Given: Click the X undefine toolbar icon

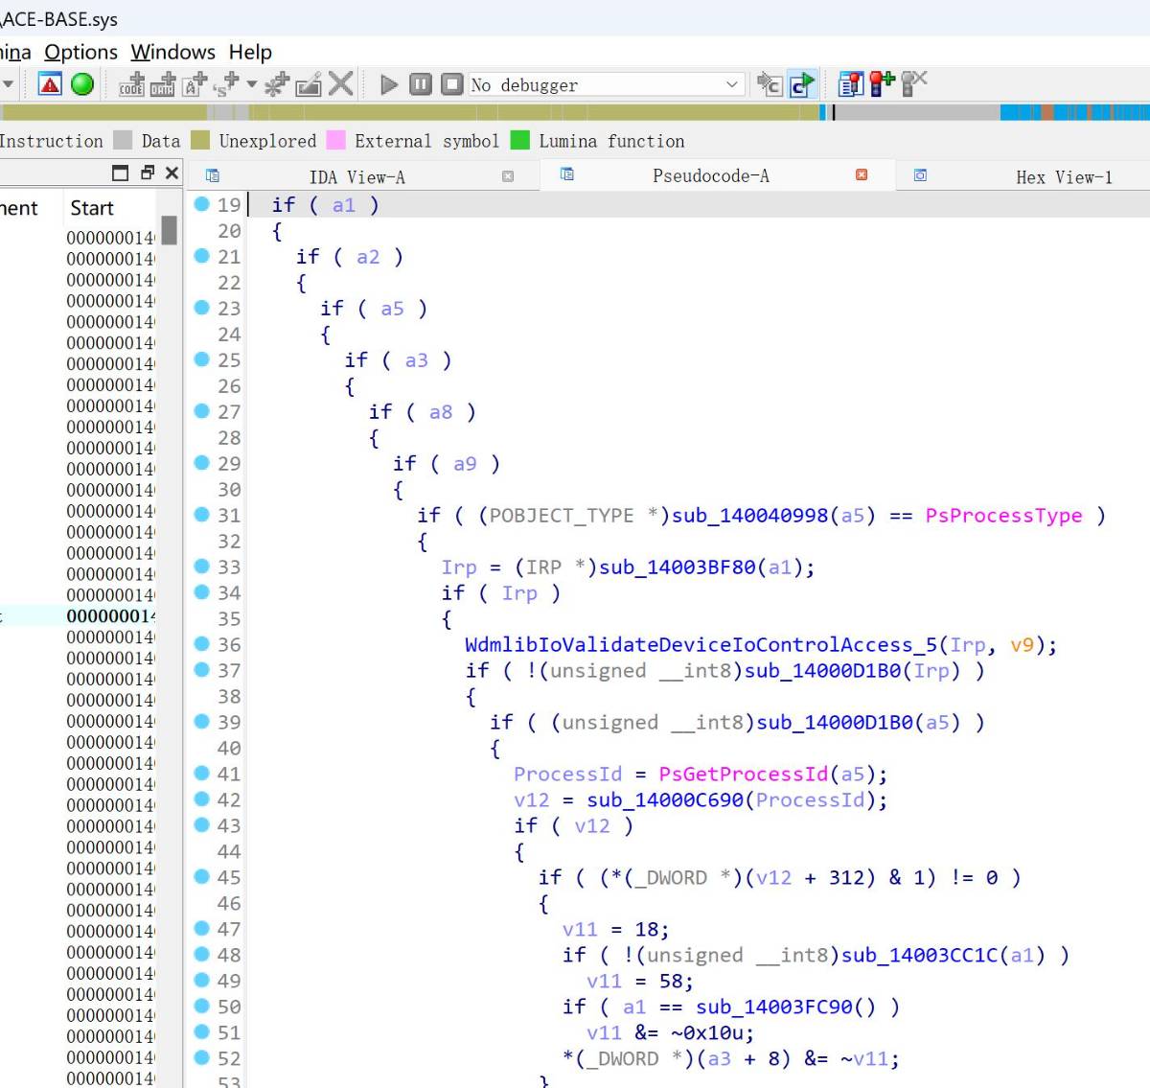Looking at the screenshot, I should 340,84.
